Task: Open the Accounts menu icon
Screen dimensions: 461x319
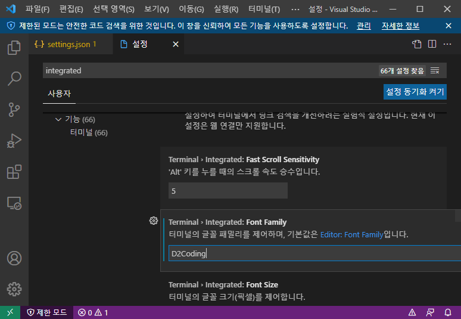Action: point(14,258)
